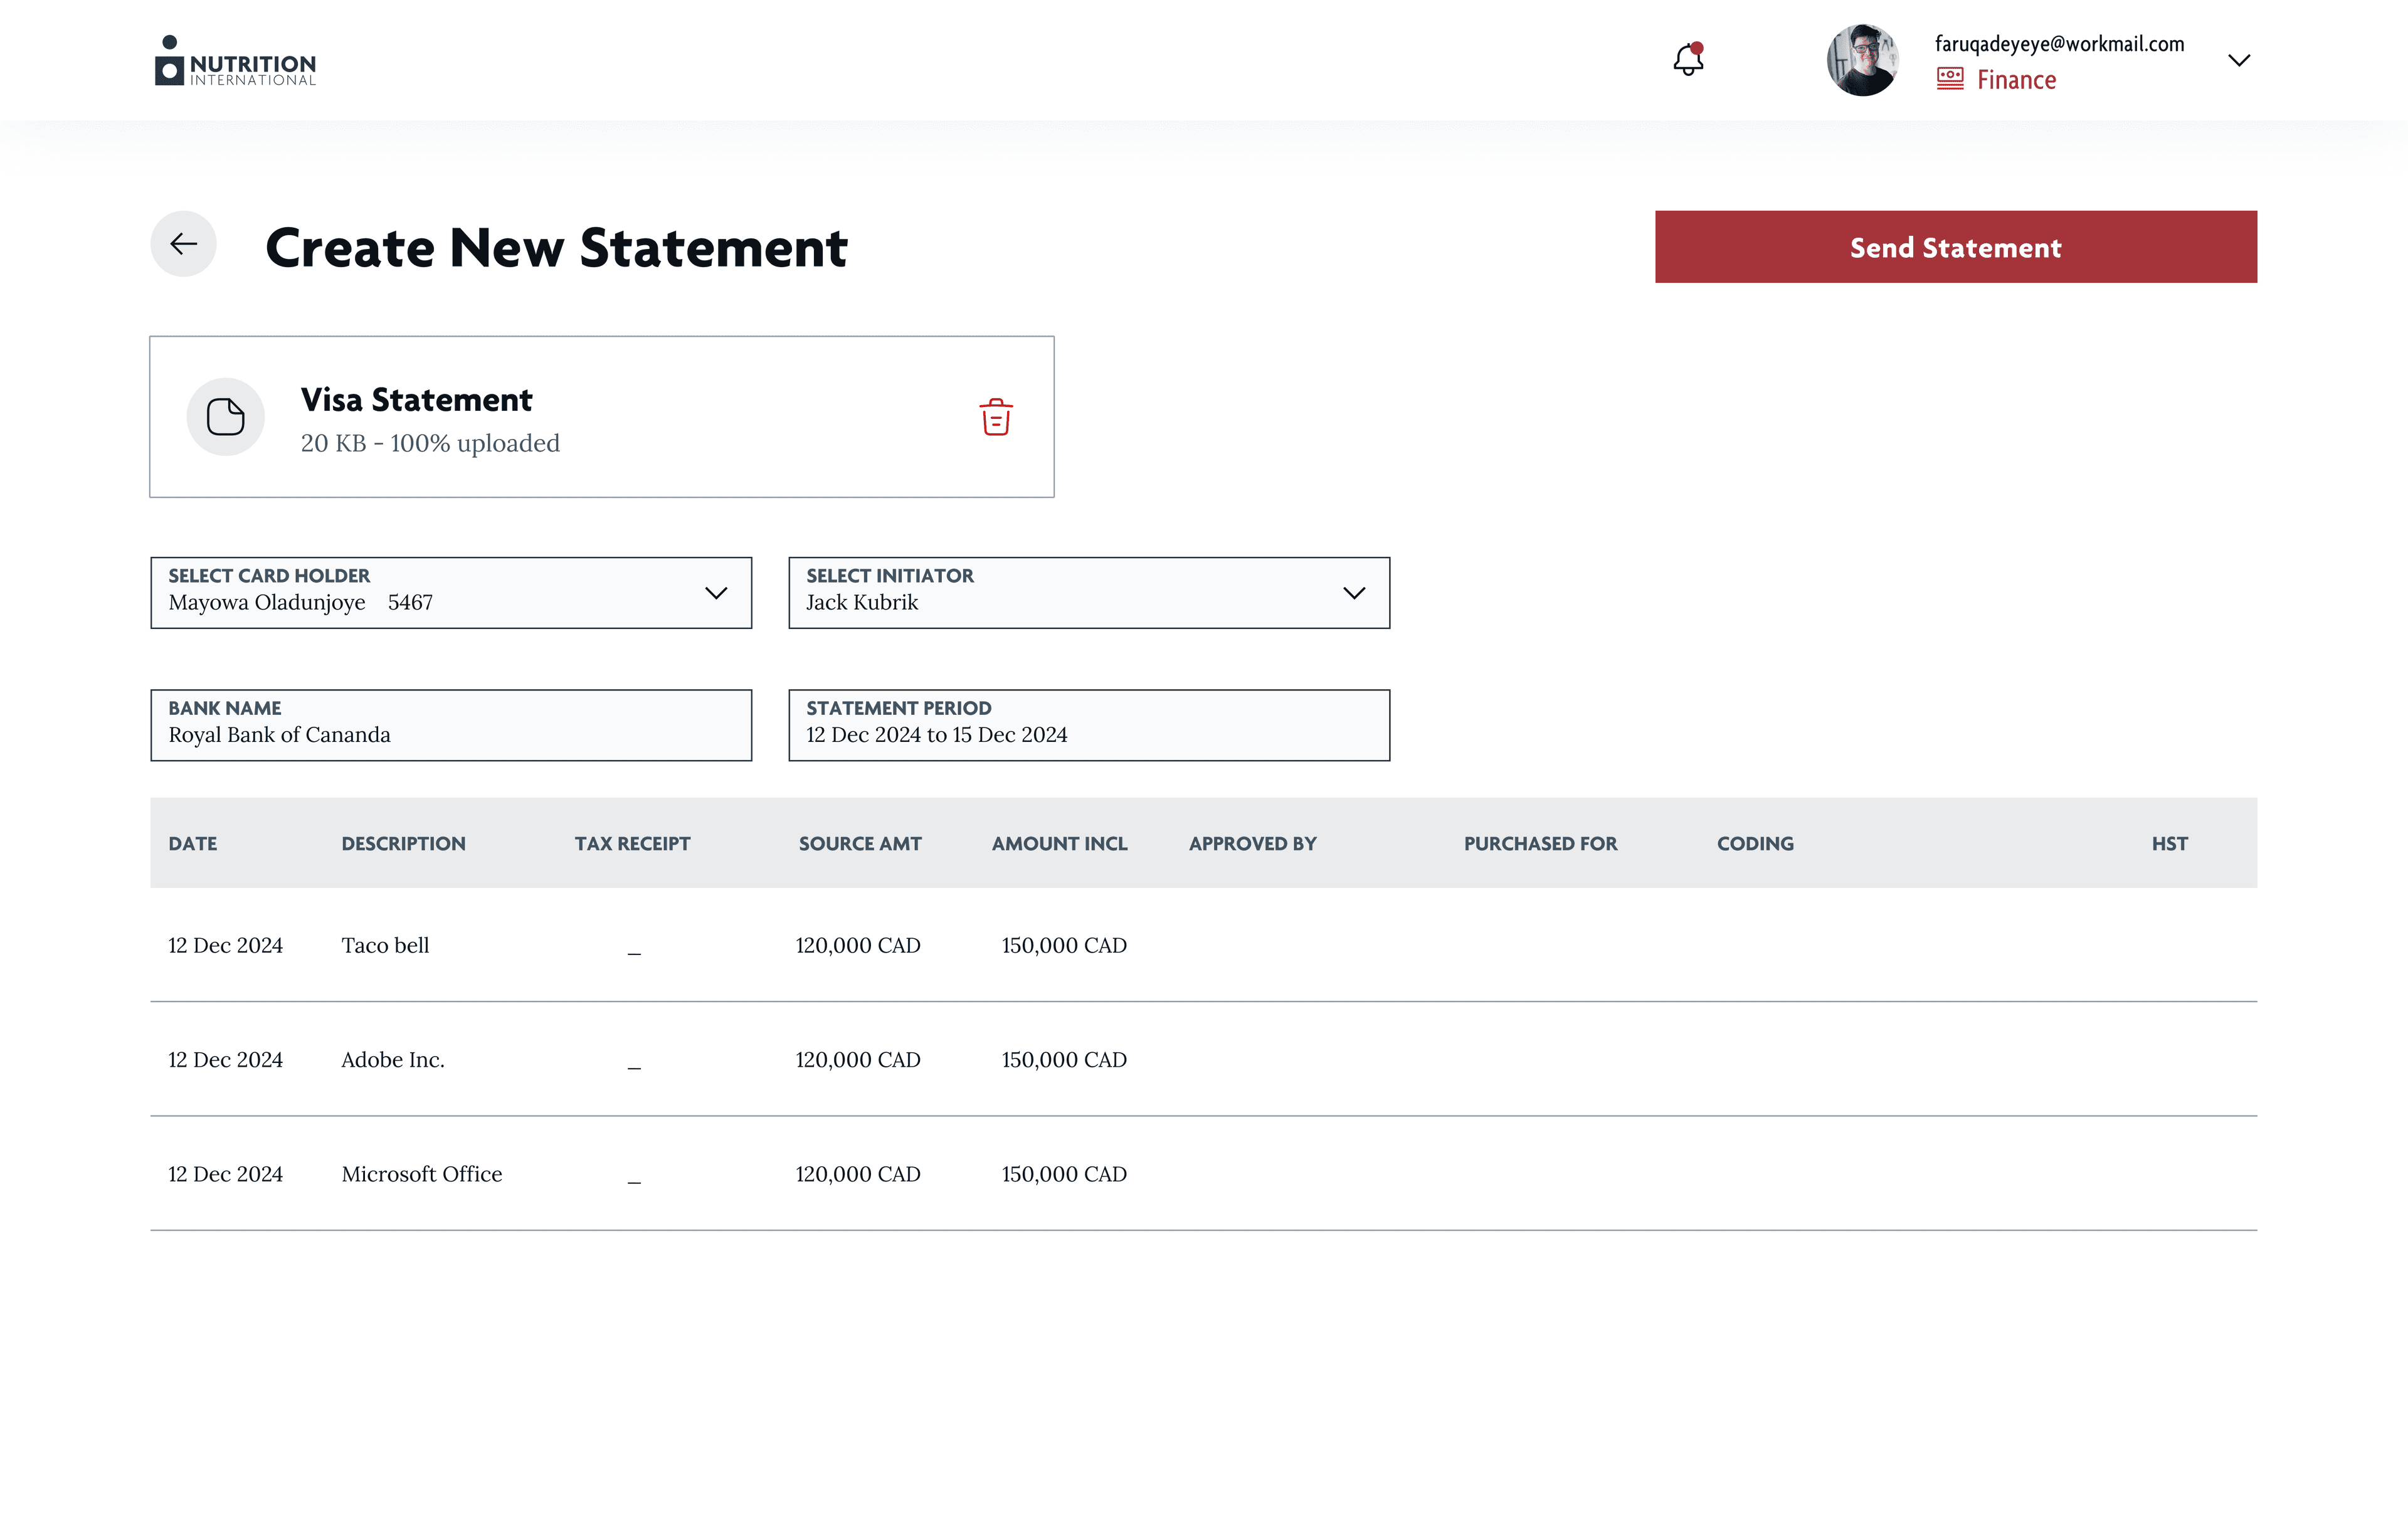Select the Microsoft Office description cell
The image size is (2408, 1532).
tap(422, 1173)
